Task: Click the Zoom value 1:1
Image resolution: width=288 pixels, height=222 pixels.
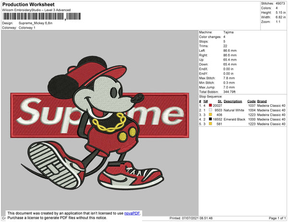Action: [x=278, y=22]
